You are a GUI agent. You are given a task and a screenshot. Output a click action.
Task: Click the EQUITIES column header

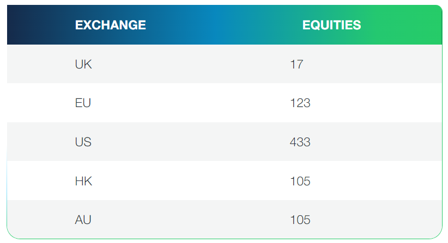point(331,25)
